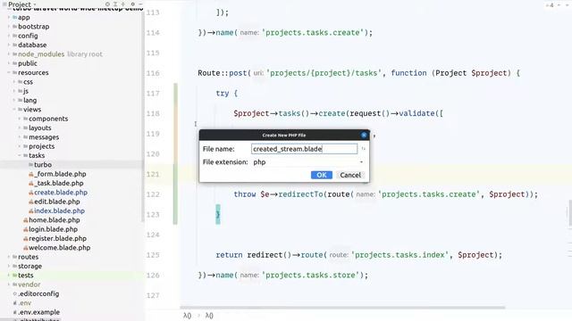The width and height of the screenshot is (572, 321).
Task: Click OK in Create New PHP File dialog
Action: tap(322, 175)
